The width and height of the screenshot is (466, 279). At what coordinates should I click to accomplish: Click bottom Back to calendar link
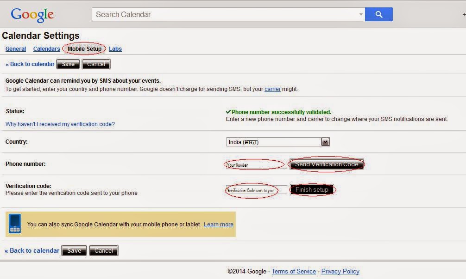coord(32,250)
